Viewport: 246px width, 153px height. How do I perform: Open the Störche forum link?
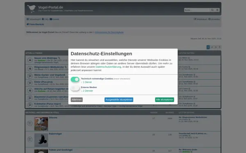pyautogui.click(x=53, y=118)
